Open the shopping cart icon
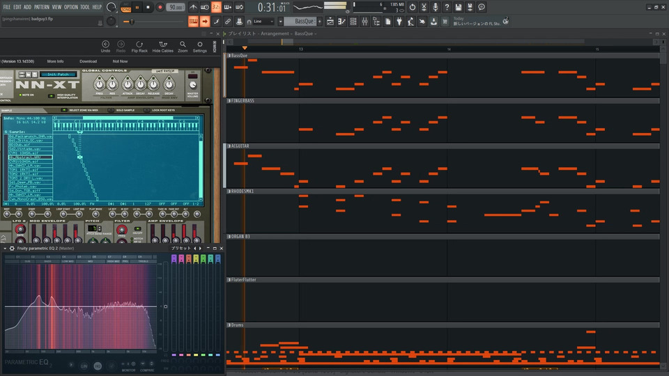Viewport: 669px width, 376px height. tap(445, 22)
